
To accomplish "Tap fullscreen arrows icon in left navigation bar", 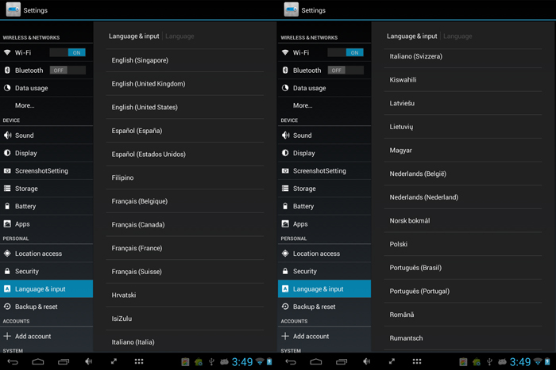I will tap(114, 361).
